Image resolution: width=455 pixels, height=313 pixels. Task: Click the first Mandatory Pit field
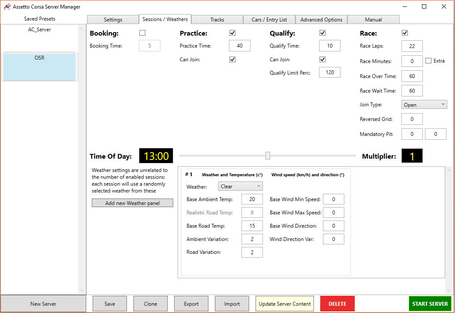412,134
